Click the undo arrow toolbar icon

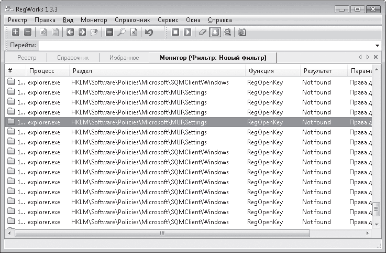(149, 33)
